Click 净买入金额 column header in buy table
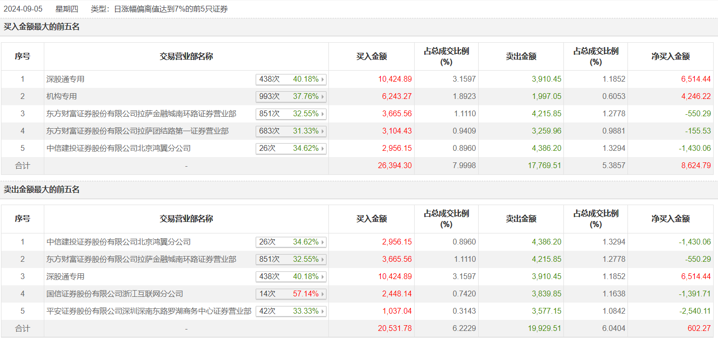Viewport: 718px width, 342px height. click(x=670, y=57)
